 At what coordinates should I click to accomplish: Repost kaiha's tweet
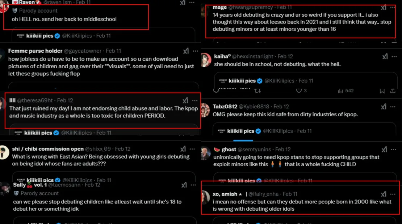tap(257, 91)
